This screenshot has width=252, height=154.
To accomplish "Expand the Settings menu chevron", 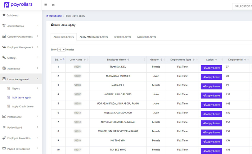I will pyautogui.click(x=38, y=58).
